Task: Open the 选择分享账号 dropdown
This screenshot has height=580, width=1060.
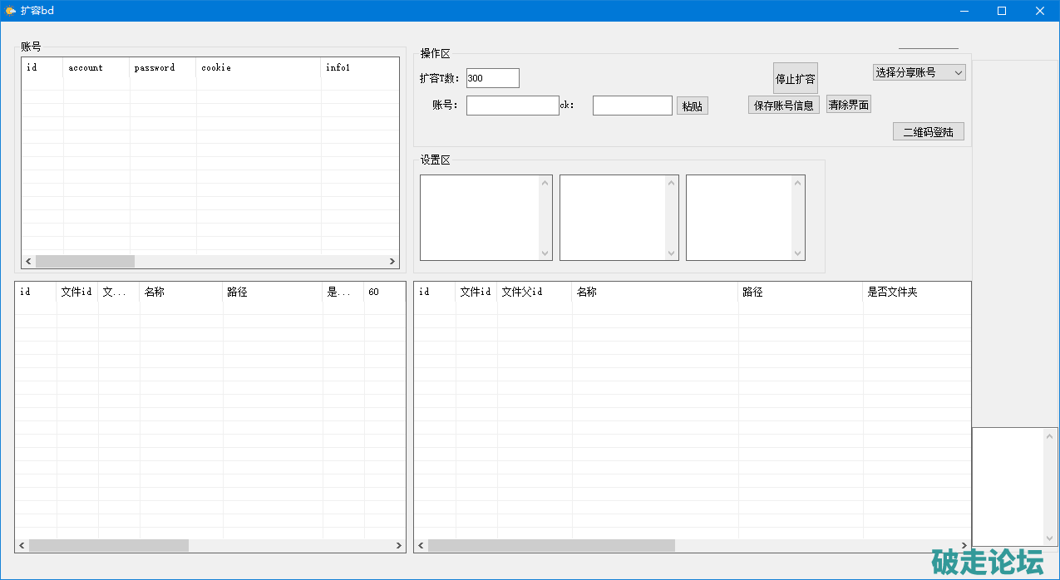Action: click(919, 72)
